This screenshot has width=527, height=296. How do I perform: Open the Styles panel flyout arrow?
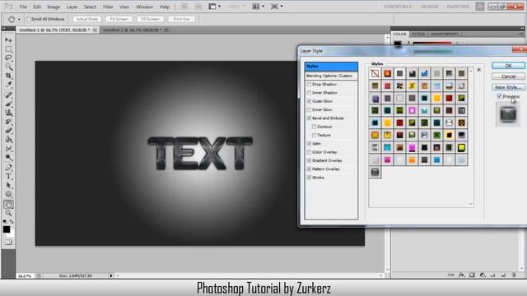478,70
